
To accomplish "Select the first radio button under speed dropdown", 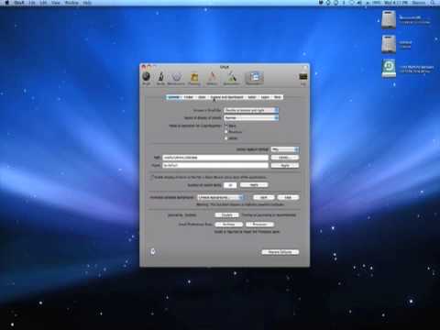I will [x=226, y=126].
